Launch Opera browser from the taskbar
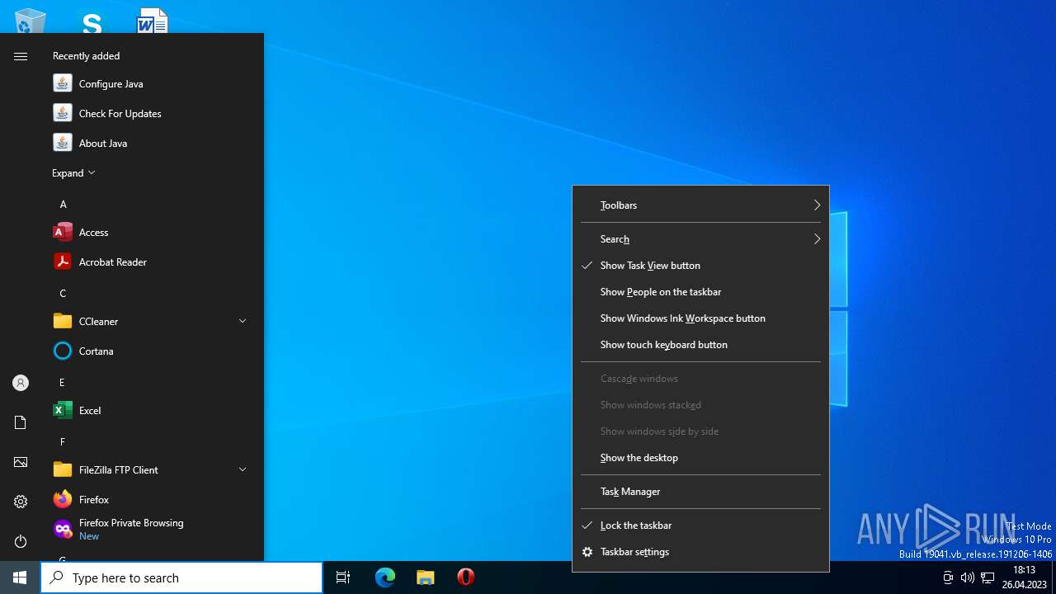 point(465,577)
